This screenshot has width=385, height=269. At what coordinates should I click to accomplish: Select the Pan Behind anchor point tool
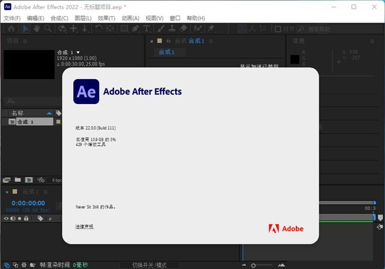110,29
